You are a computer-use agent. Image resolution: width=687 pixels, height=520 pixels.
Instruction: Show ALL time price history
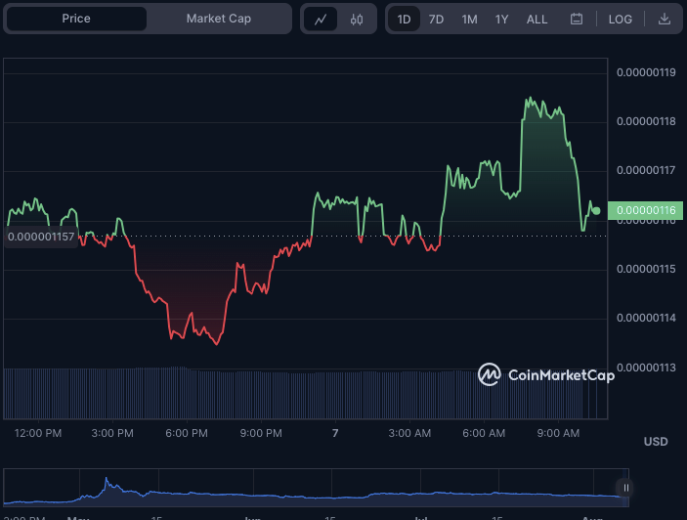coord(537,19)
